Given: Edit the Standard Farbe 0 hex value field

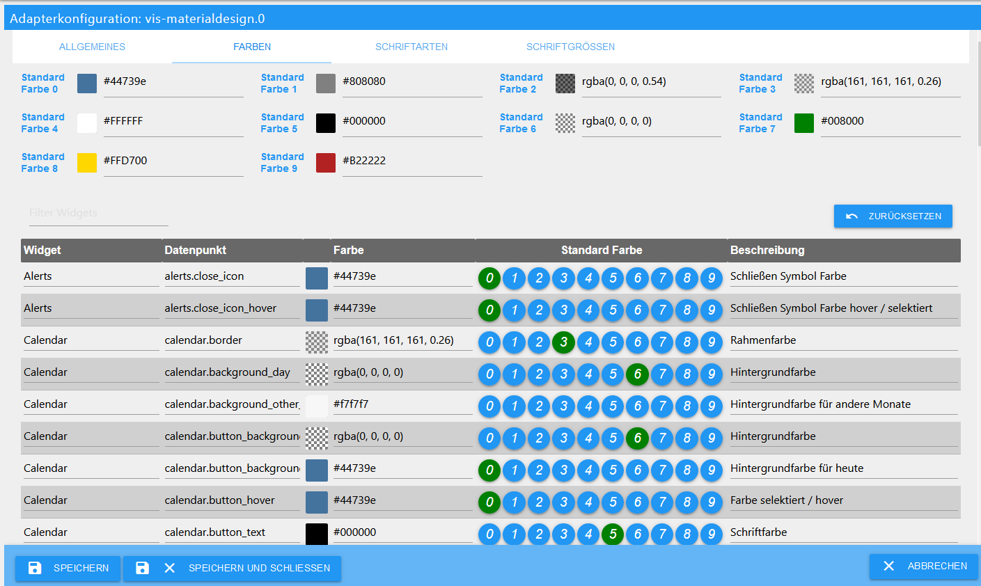Looking at the screenshot, I should tap(173, 82).
